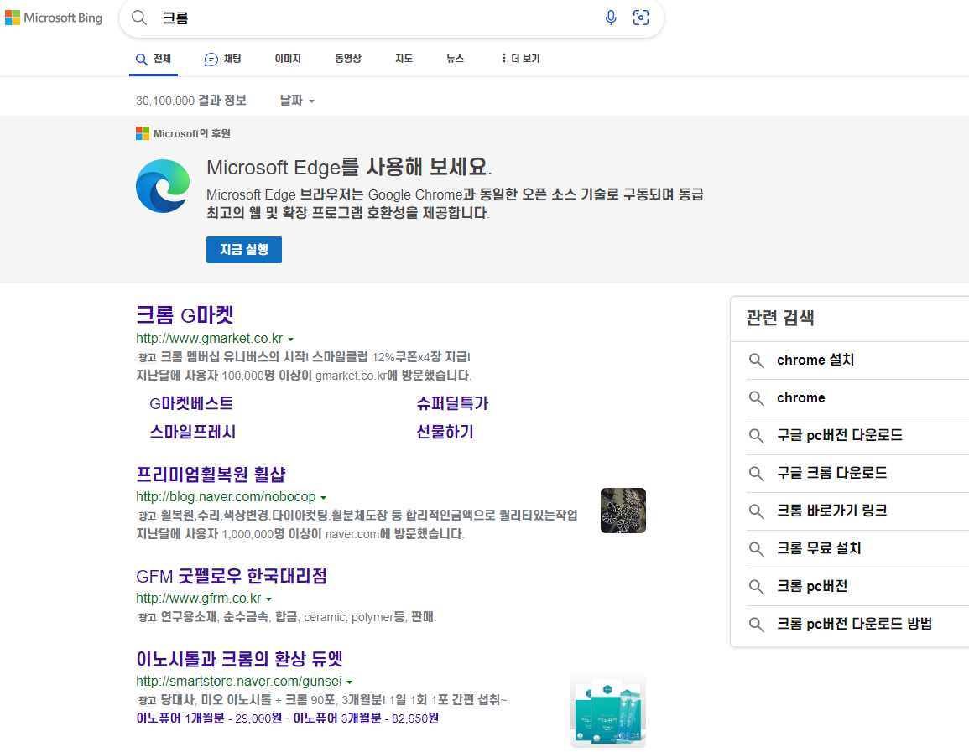
Task: Click magnifier icon beside '크롬 무료 설치'
Action: pyautogui.click(x=757, y=548)
